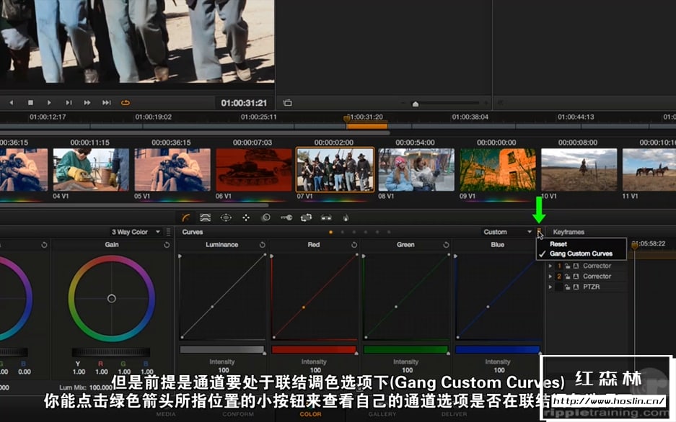Start forward playback in the viewer

tap(49, 103)
